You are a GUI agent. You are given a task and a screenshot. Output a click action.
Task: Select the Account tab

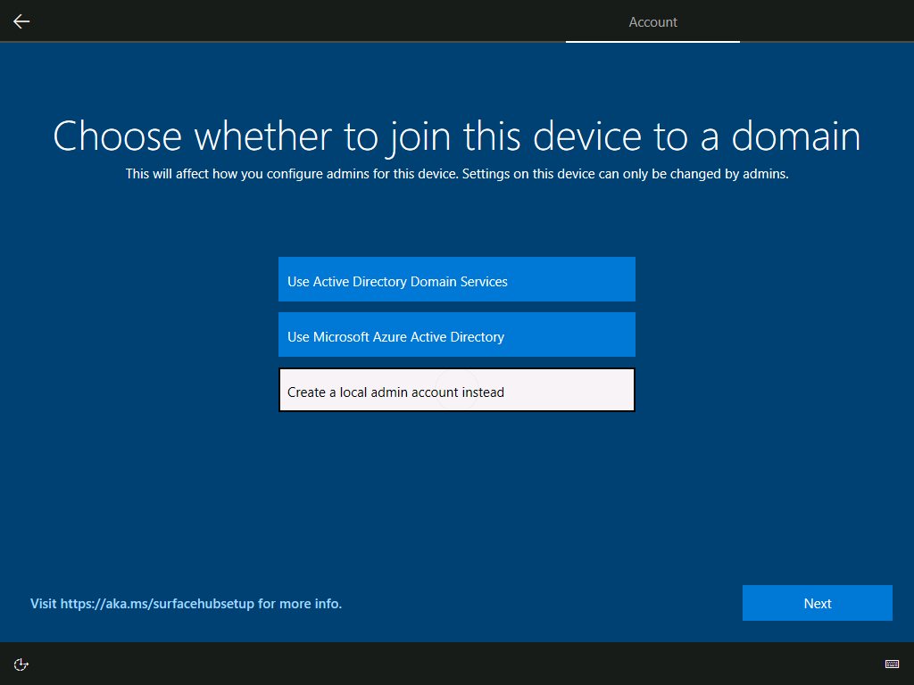652,22
